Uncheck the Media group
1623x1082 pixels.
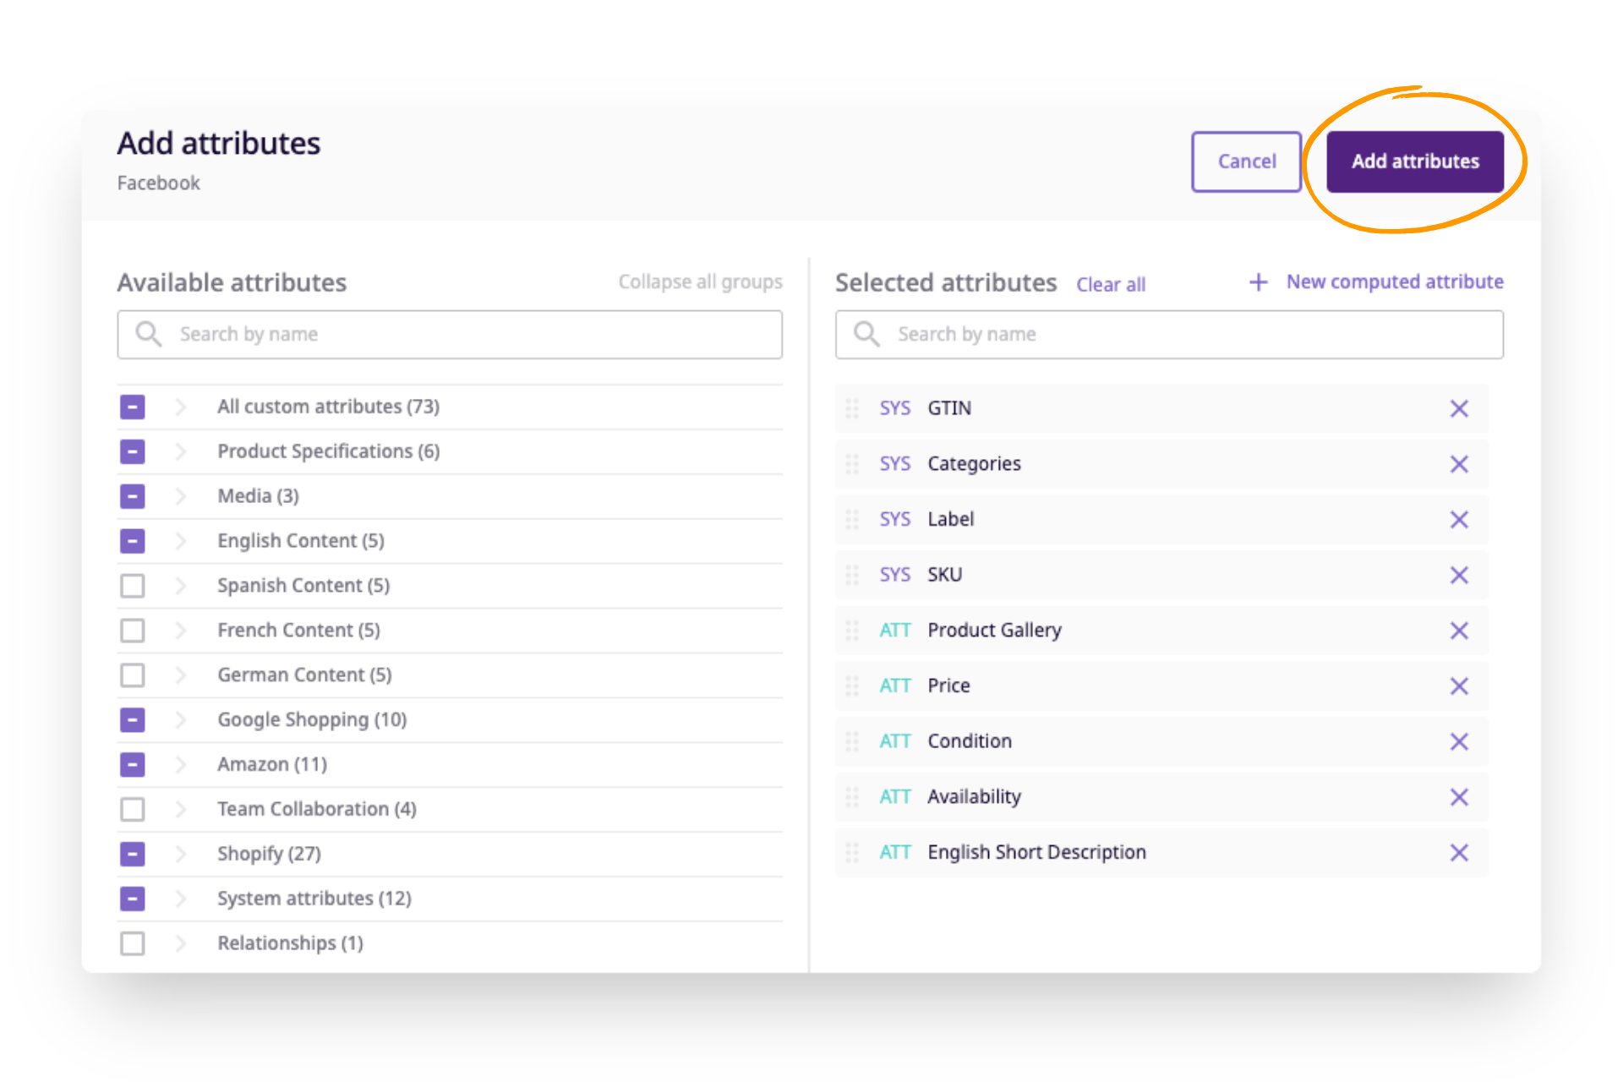tap(132, 496)
